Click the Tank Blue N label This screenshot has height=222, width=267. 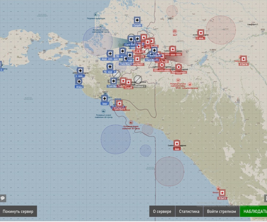(126, 64)
